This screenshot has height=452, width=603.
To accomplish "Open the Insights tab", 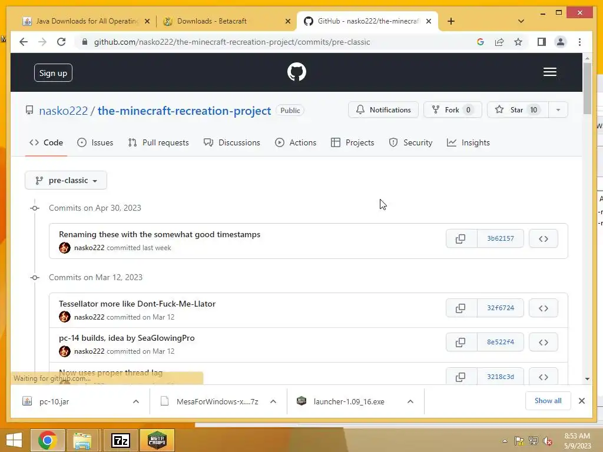I will pos(468,142).
